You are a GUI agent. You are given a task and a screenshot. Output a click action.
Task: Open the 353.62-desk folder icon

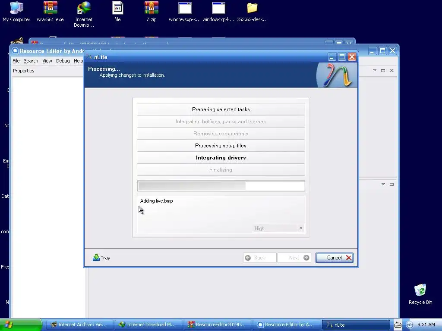(252, 12)
